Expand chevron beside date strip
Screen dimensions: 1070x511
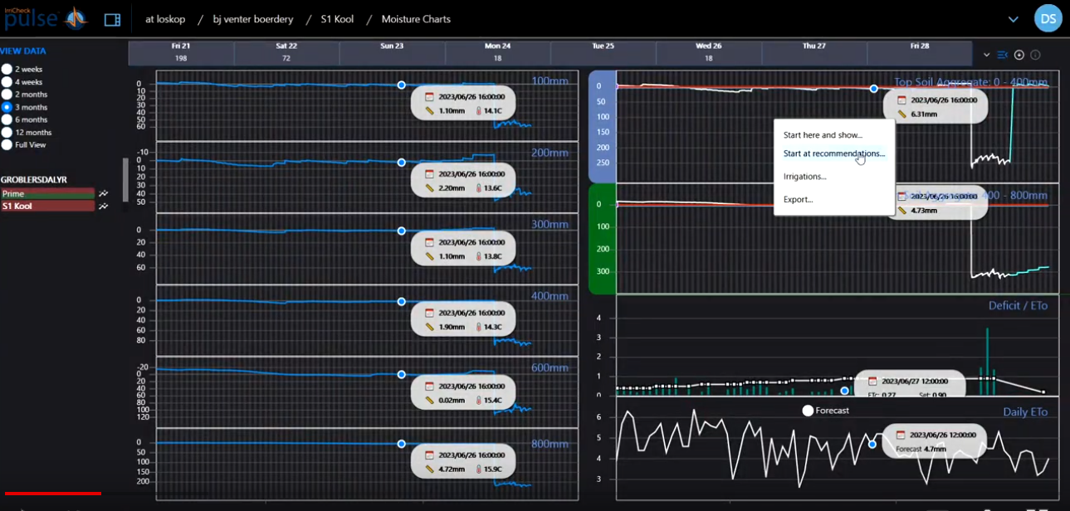(x=986, y=55)
